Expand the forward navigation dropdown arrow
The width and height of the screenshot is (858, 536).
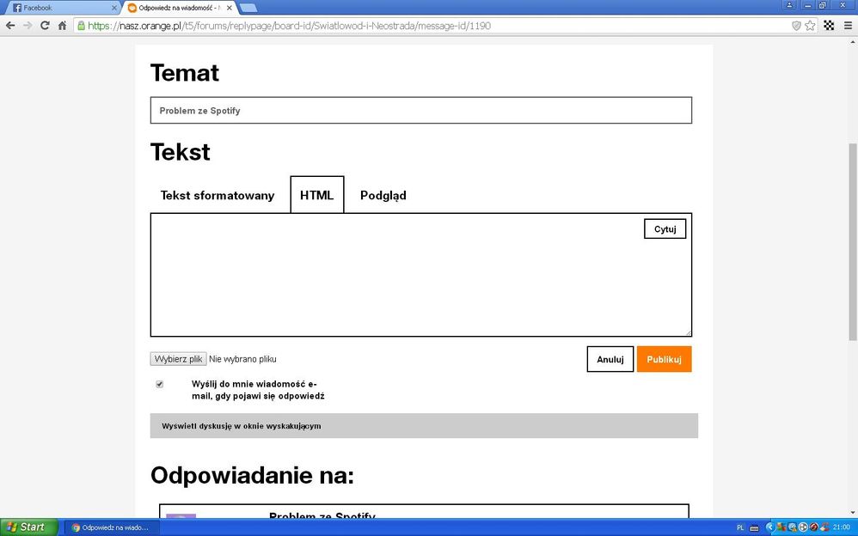(28, 26)
